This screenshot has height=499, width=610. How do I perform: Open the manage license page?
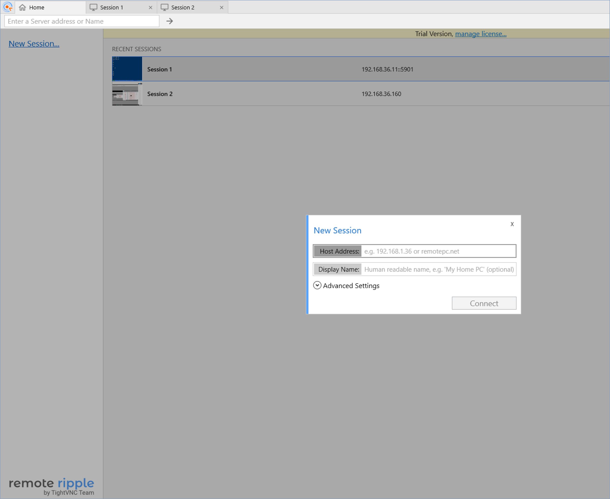(x=480, y=34)
